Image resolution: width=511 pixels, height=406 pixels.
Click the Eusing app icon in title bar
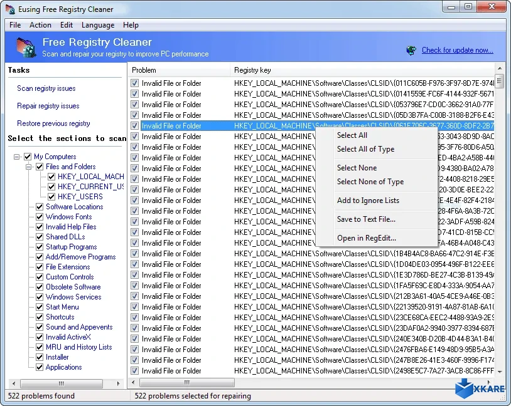(10, 9)
